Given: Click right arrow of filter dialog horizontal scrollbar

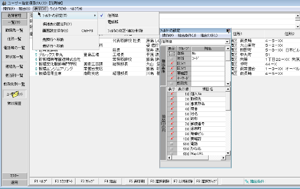Looking at the screenshot, I should click(223, 158).
